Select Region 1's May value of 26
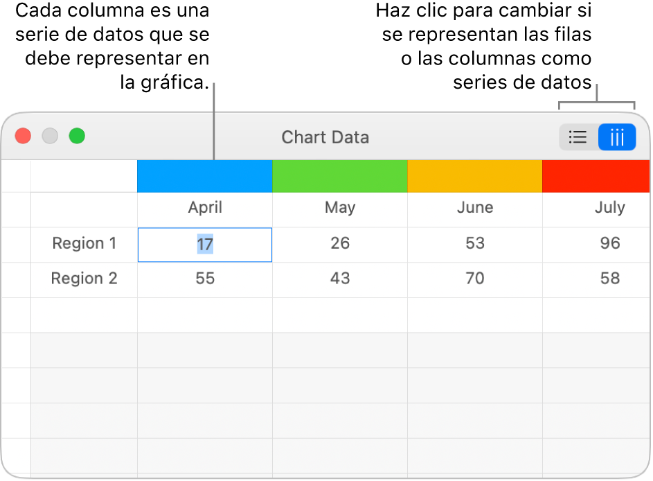 [x=339, y=243]
